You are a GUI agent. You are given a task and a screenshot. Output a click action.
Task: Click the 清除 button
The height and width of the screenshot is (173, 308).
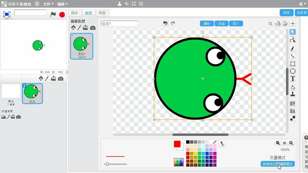(x=207, y=24)
